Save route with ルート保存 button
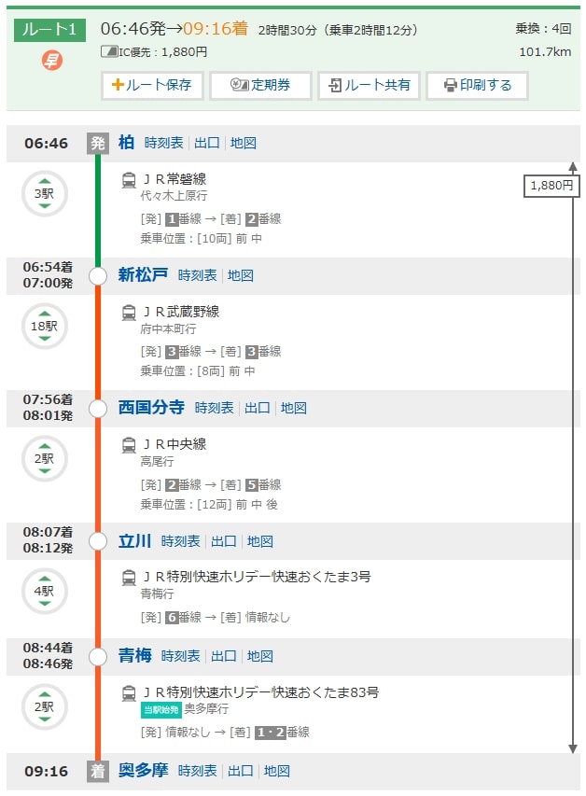 pyautogui.click(x=151, y=85)
